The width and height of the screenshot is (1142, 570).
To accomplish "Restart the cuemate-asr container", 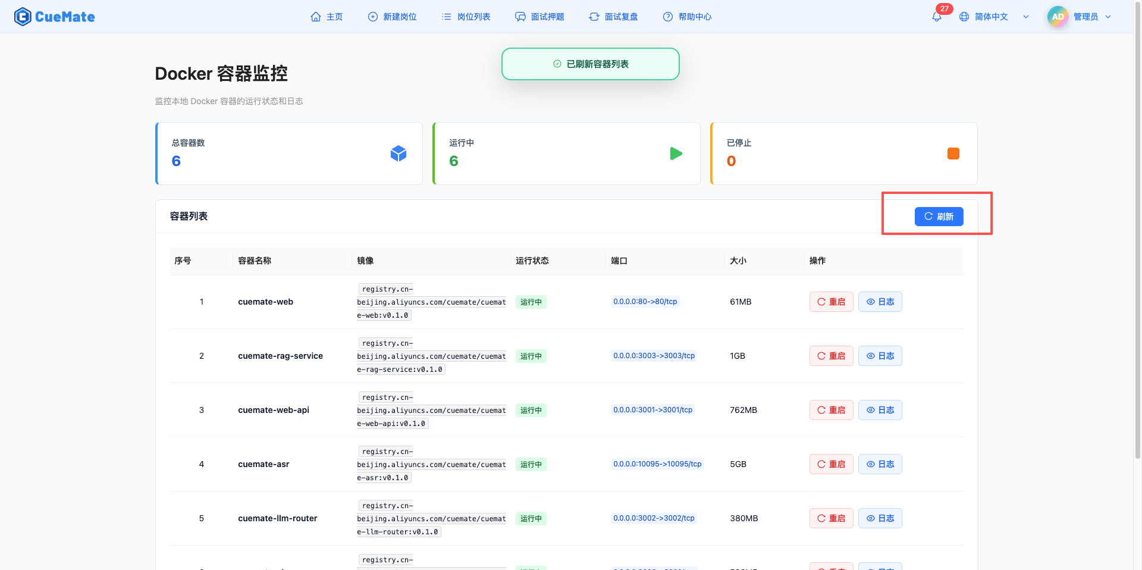I will pyautogui.click(x=831, y=464).
